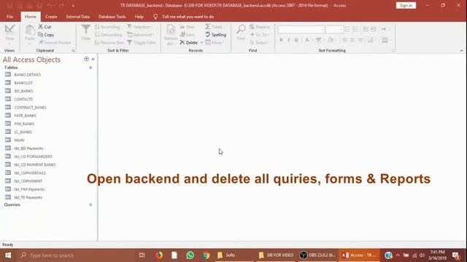This screenshot has height=262, width=467.
Task: Collapse the Tables group in navigation pane
Action: [90, 68]
